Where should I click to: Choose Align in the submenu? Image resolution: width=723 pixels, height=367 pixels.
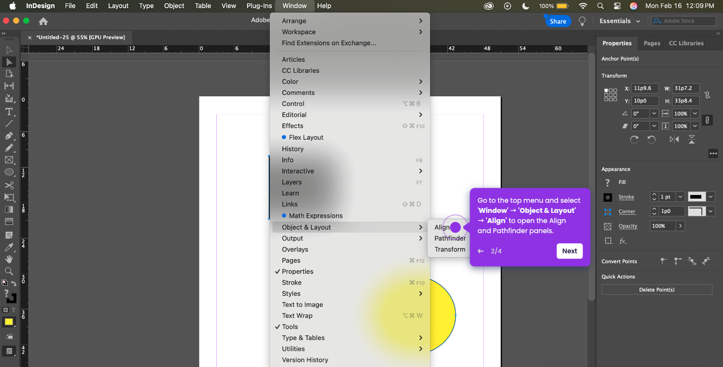click(x=442, y=227)
